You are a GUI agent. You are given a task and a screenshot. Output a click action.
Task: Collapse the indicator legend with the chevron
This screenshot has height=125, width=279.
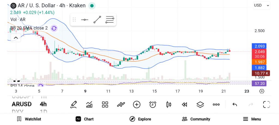[x=16, y=38]
